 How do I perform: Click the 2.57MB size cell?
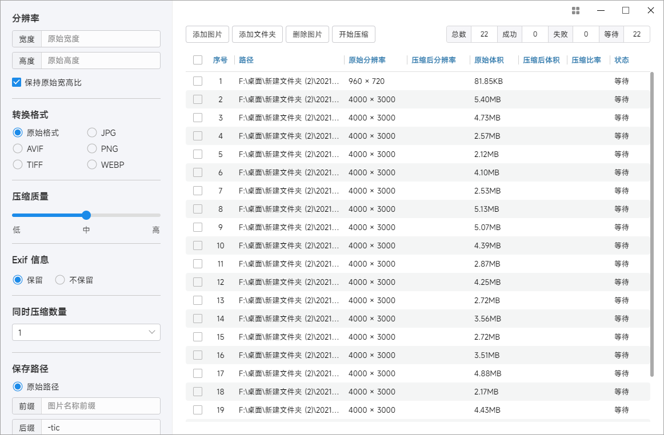point(487,136)
